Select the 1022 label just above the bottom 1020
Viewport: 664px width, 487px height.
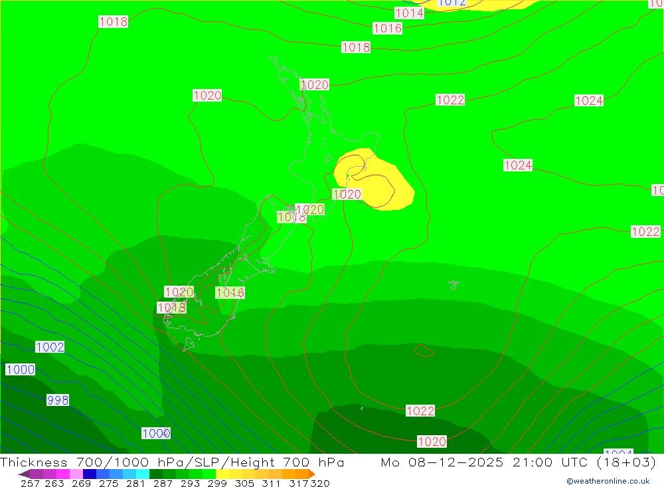pyautogui.click(x=420, y=411)
